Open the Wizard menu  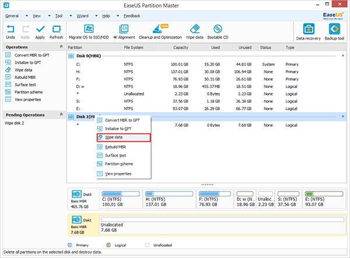(x=83, y=16)
